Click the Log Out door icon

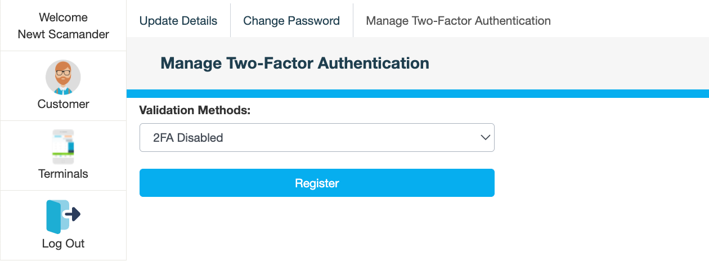[x=63, y=217]
